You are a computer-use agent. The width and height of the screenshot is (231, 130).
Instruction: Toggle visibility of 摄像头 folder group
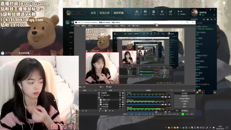coord(120,100)
